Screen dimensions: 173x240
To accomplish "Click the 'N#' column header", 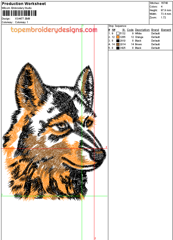I will pyautogui.click(x=114, y=30).
